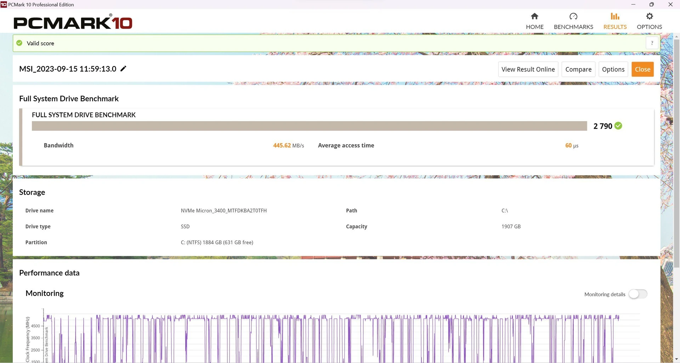Click the Valid score banner text
The width and height of the screenshot is (680, 363).
click(x=40, y=43)
